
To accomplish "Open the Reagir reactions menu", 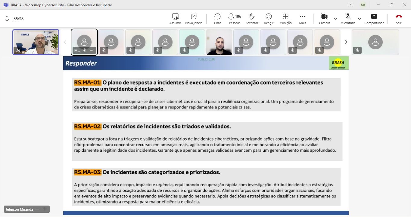I will click(x=269, y=19).
